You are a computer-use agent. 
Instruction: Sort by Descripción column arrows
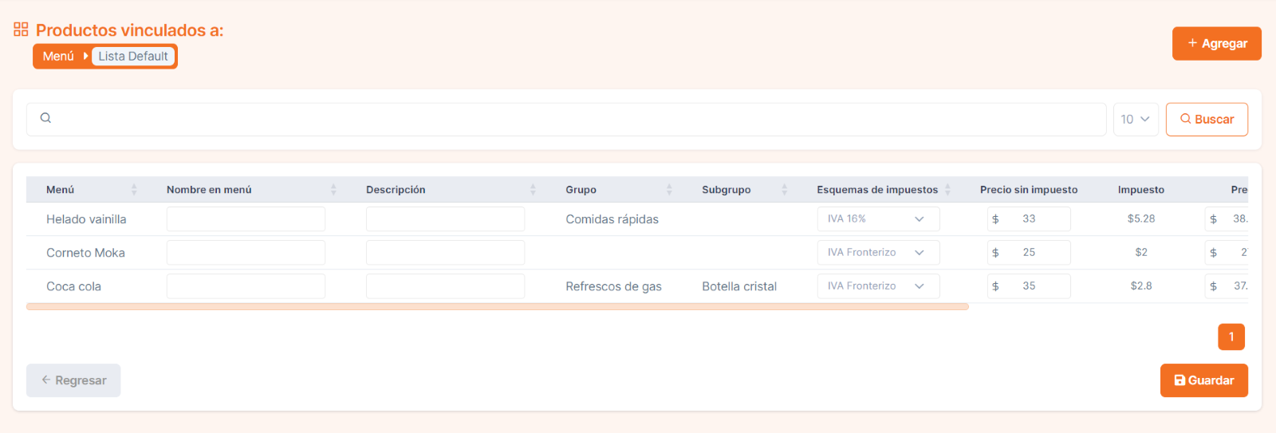(533, 190)
